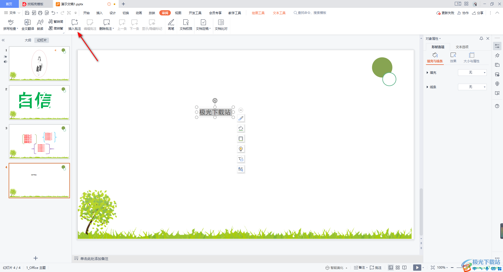Click the print icon in quick toolbar
Screen dimensions: 503x272
coord(40,13)
